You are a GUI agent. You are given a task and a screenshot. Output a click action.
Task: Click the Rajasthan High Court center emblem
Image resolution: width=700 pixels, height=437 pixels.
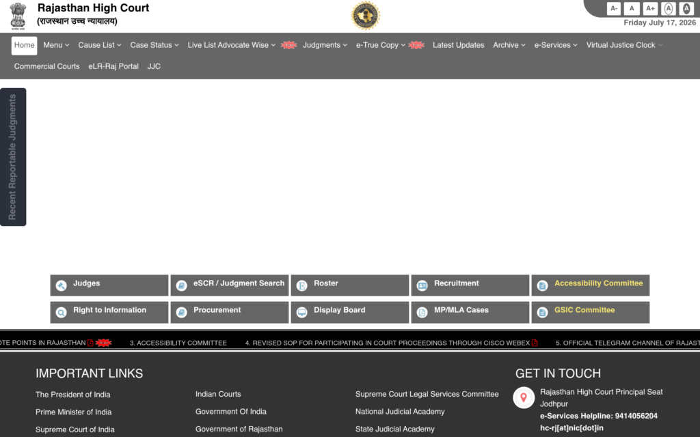coord(366,16)
